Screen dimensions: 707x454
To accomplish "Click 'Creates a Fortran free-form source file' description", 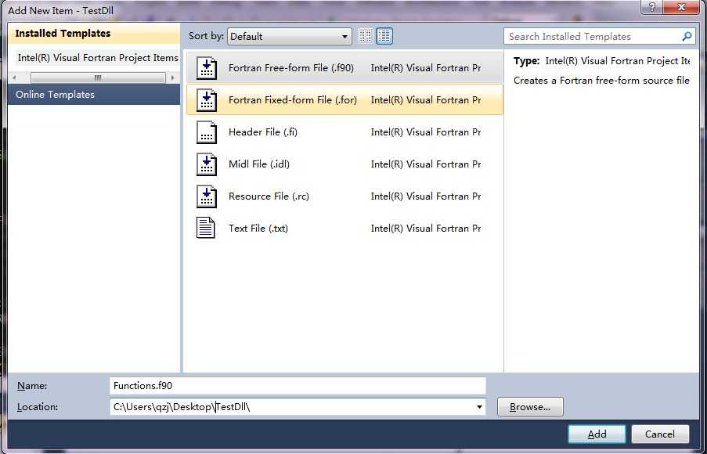I will pyautogui.click(x=601, y=81).
